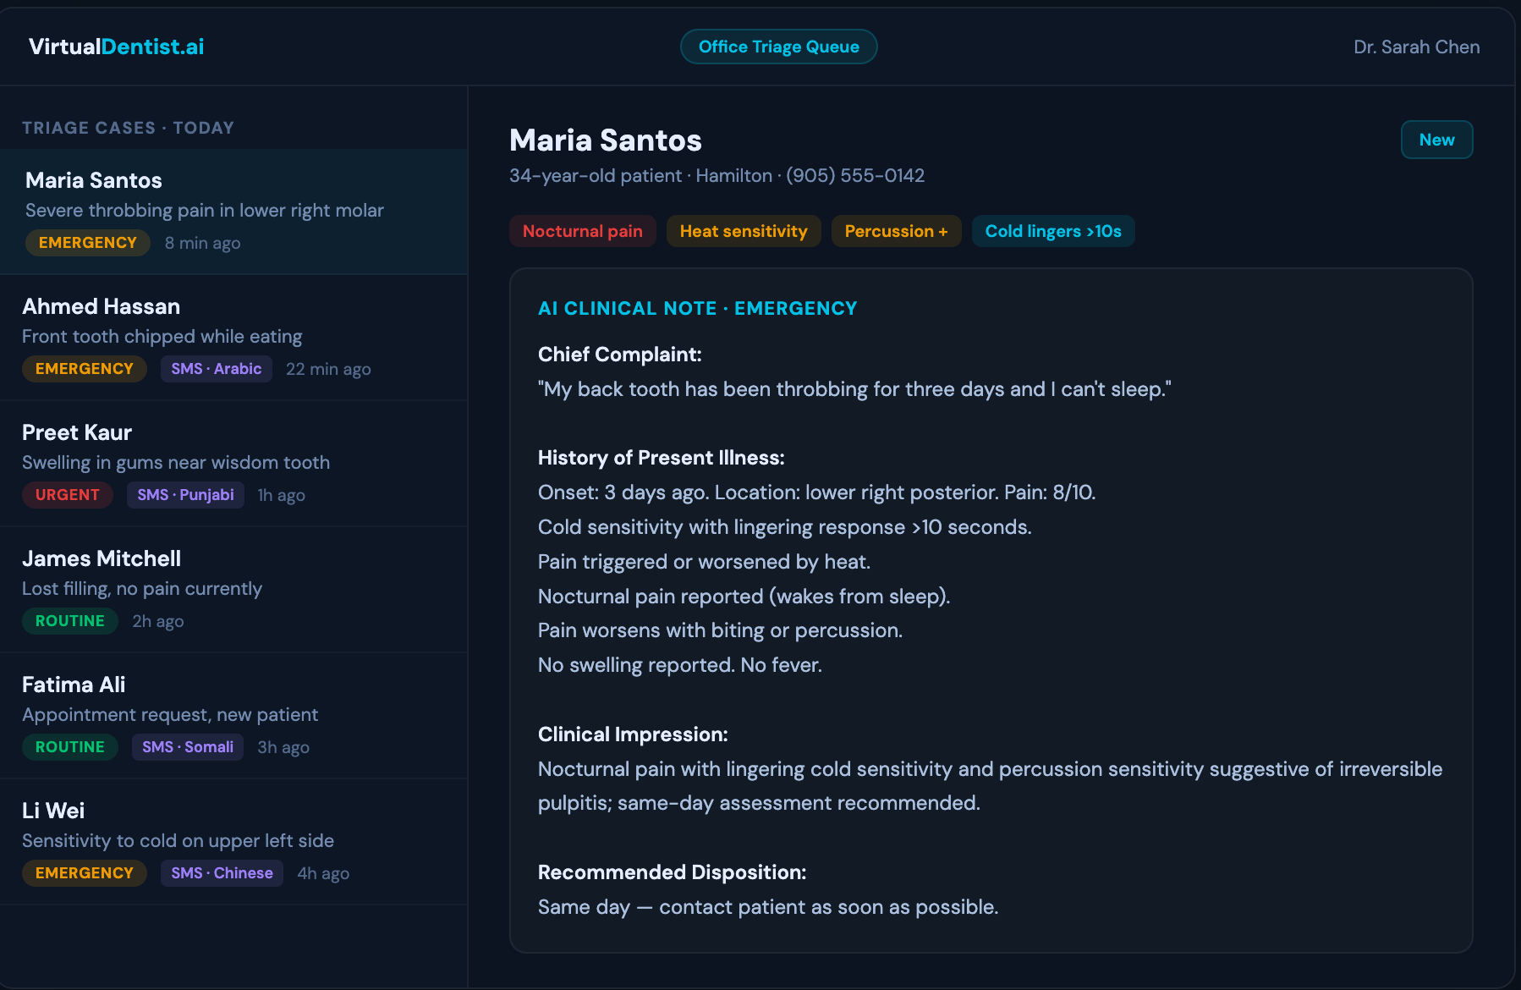Click the patient's phone number (905) 555-0142

(x=854, y=175)
